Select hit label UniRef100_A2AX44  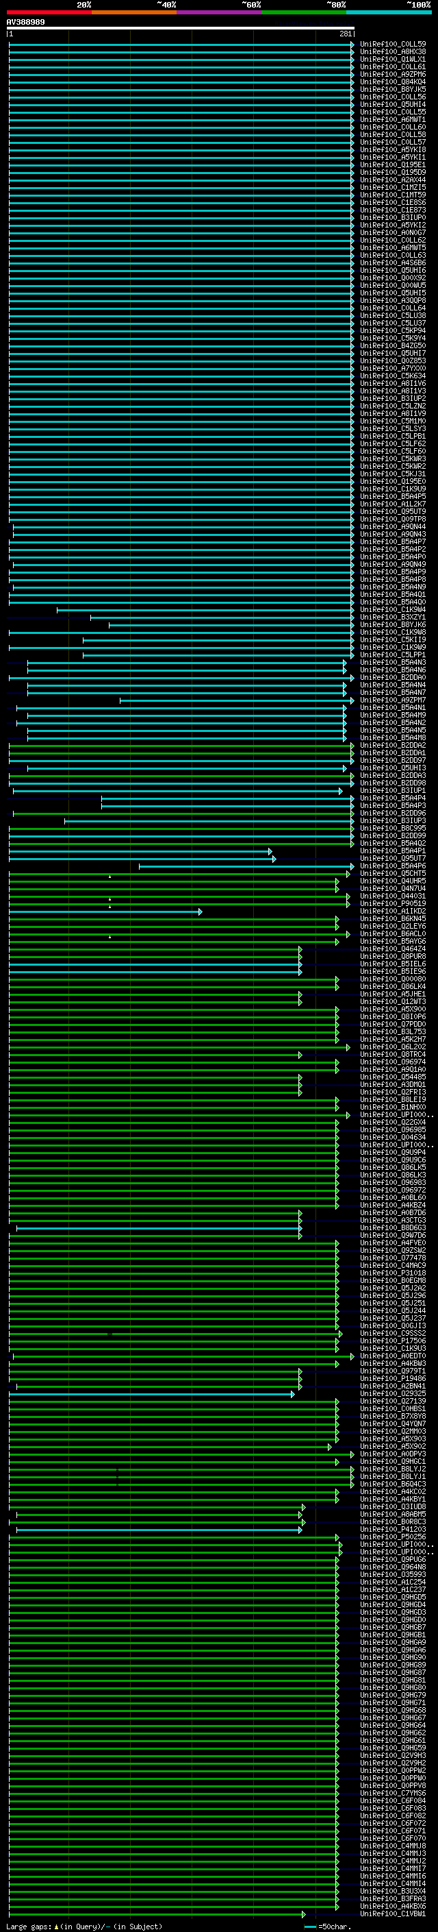393,180
